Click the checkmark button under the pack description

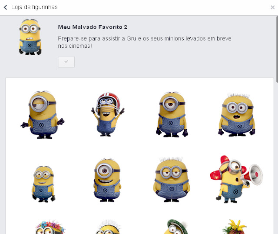66,62
